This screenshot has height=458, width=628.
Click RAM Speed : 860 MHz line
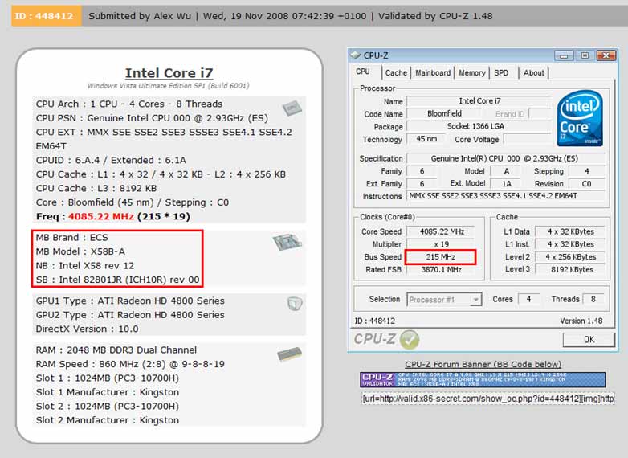tap(130, 364)
